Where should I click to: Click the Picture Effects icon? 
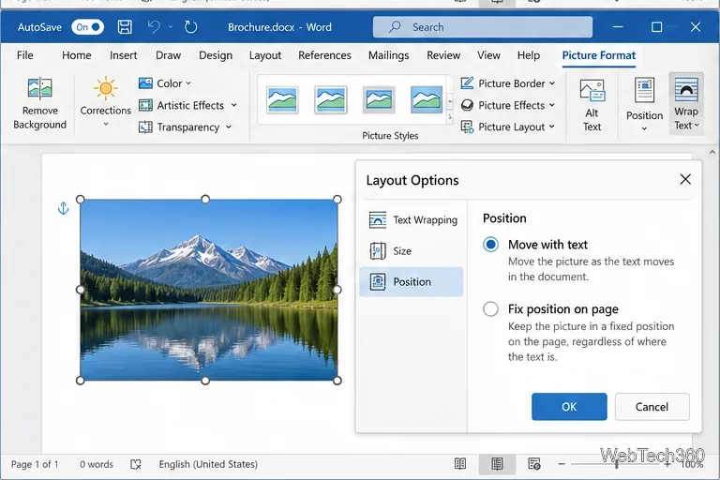(x=467, y=105)
